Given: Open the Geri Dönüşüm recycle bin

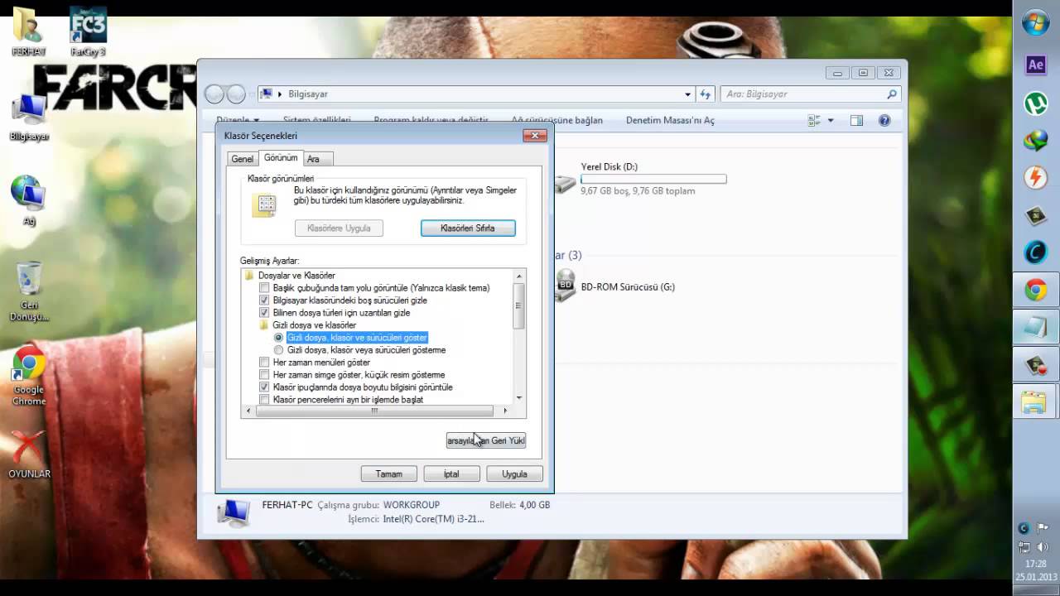Looking at the screenshot, I should click(x=29, y=291).
